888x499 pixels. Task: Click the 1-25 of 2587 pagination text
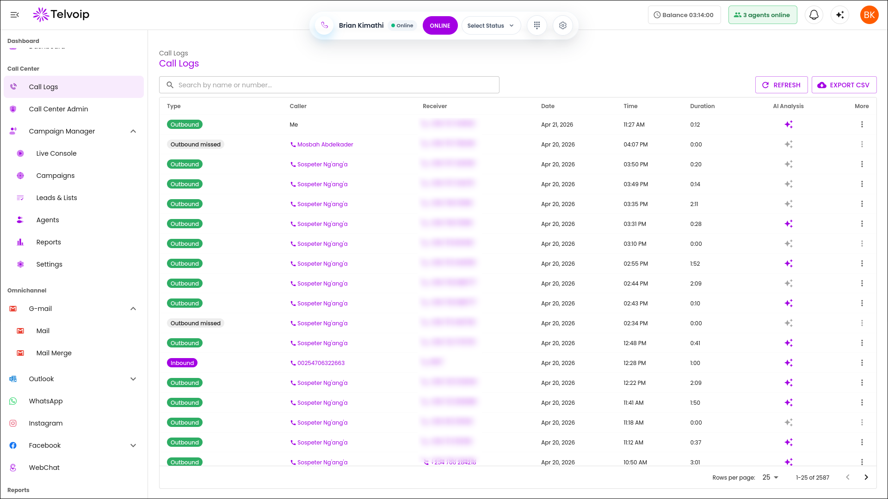[812, 478]
